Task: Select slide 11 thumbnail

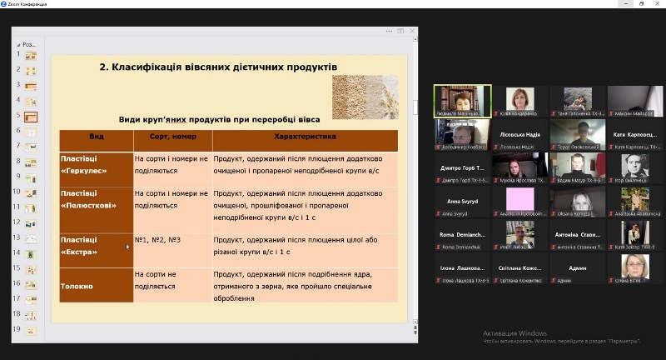Action: pos(31,208)
